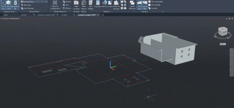Click the External References palette icon

pos(125,8)
